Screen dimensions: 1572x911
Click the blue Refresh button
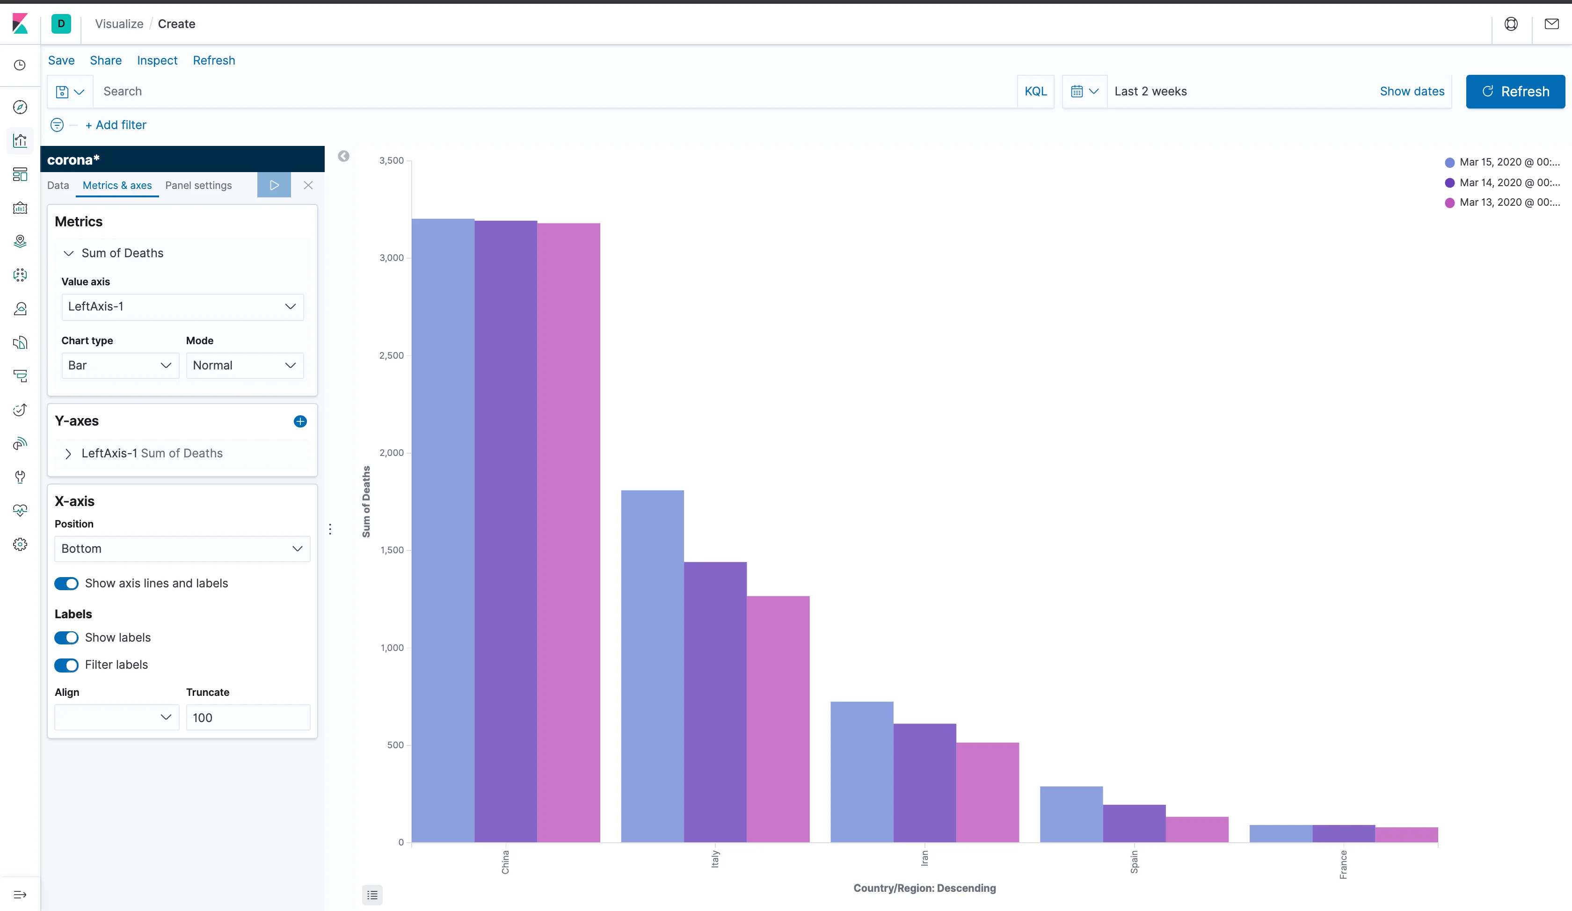tap(1514, 92)
